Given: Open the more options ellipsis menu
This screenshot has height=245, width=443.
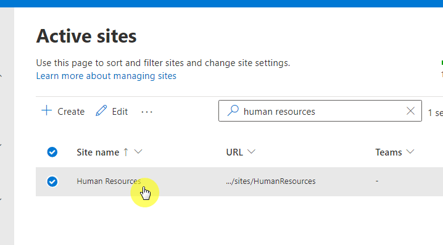Looking at the screenshot, I should [147, 112].
